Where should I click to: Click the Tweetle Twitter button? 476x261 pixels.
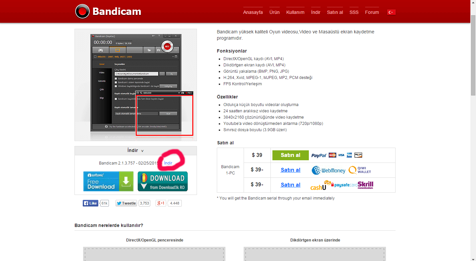coord(126,203)
